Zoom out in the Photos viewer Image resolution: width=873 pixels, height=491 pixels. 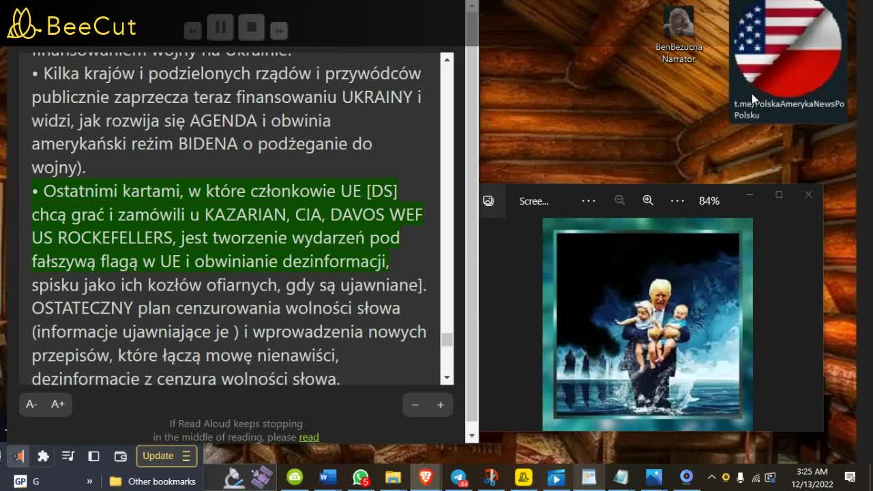(619, 200)
